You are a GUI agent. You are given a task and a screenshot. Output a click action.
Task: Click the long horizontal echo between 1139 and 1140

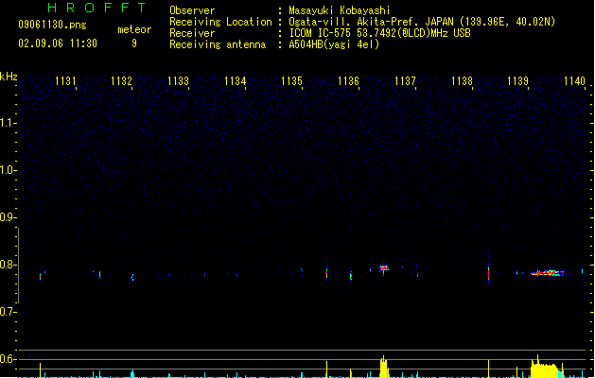click(x=548, y=272)
